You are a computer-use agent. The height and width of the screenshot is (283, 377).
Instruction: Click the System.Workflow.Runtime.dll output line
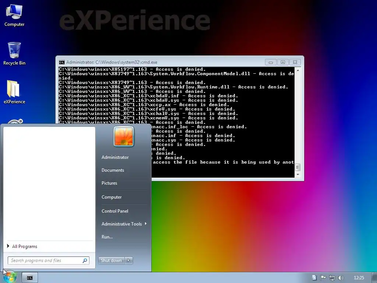point(173,87)
